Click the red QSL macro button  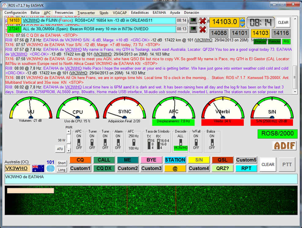(222, 160)
